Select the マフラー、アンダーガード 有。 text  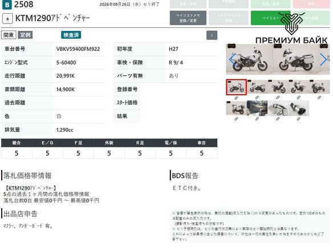pyautogui.click(x=29, y=226)
